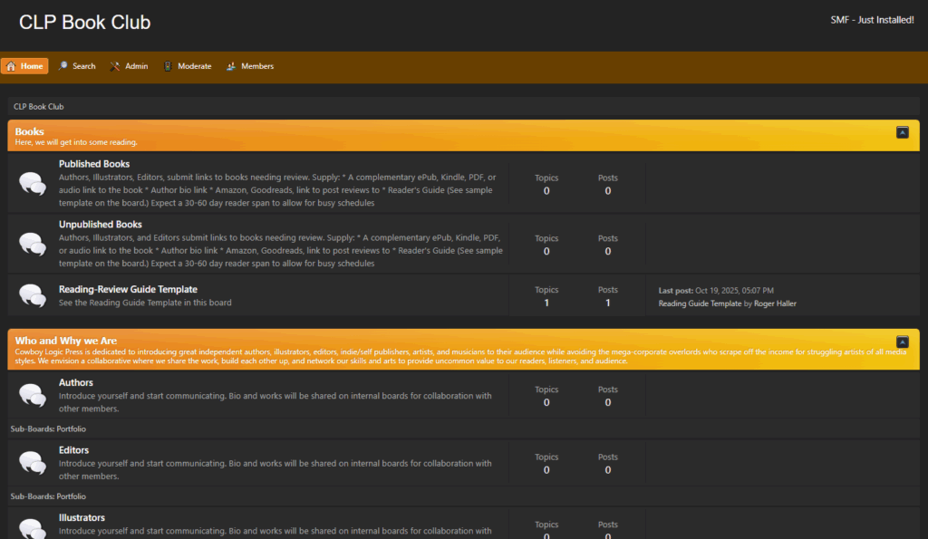Open the Reading Guide Template last post
The height and width of the screenshot is (539, 928).
click(700, 303)
